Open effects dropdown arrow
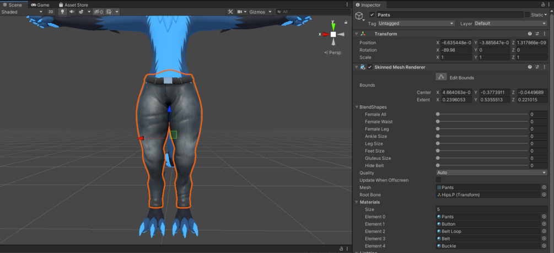The height and width of the screenshot is (253, 554). point(89,12)
